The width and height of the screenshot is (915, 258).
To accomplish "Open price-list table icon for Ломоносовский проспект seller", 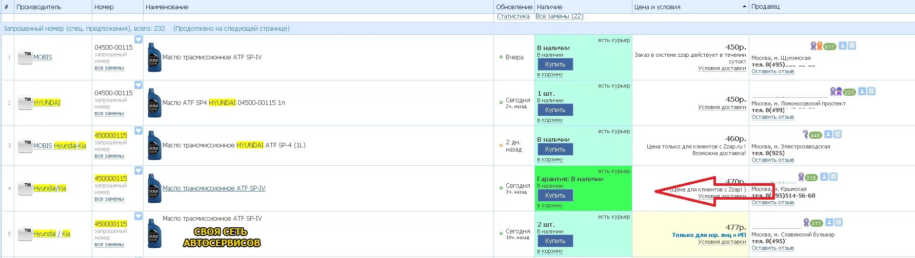I will (x=871, y=91).
